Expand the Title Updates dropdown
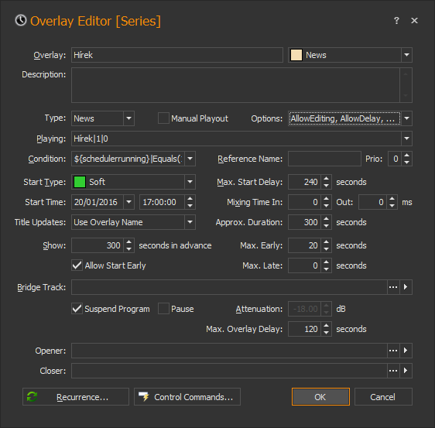Image resolution: width=435 pixels, height=428 pixels. pos(190,222)
